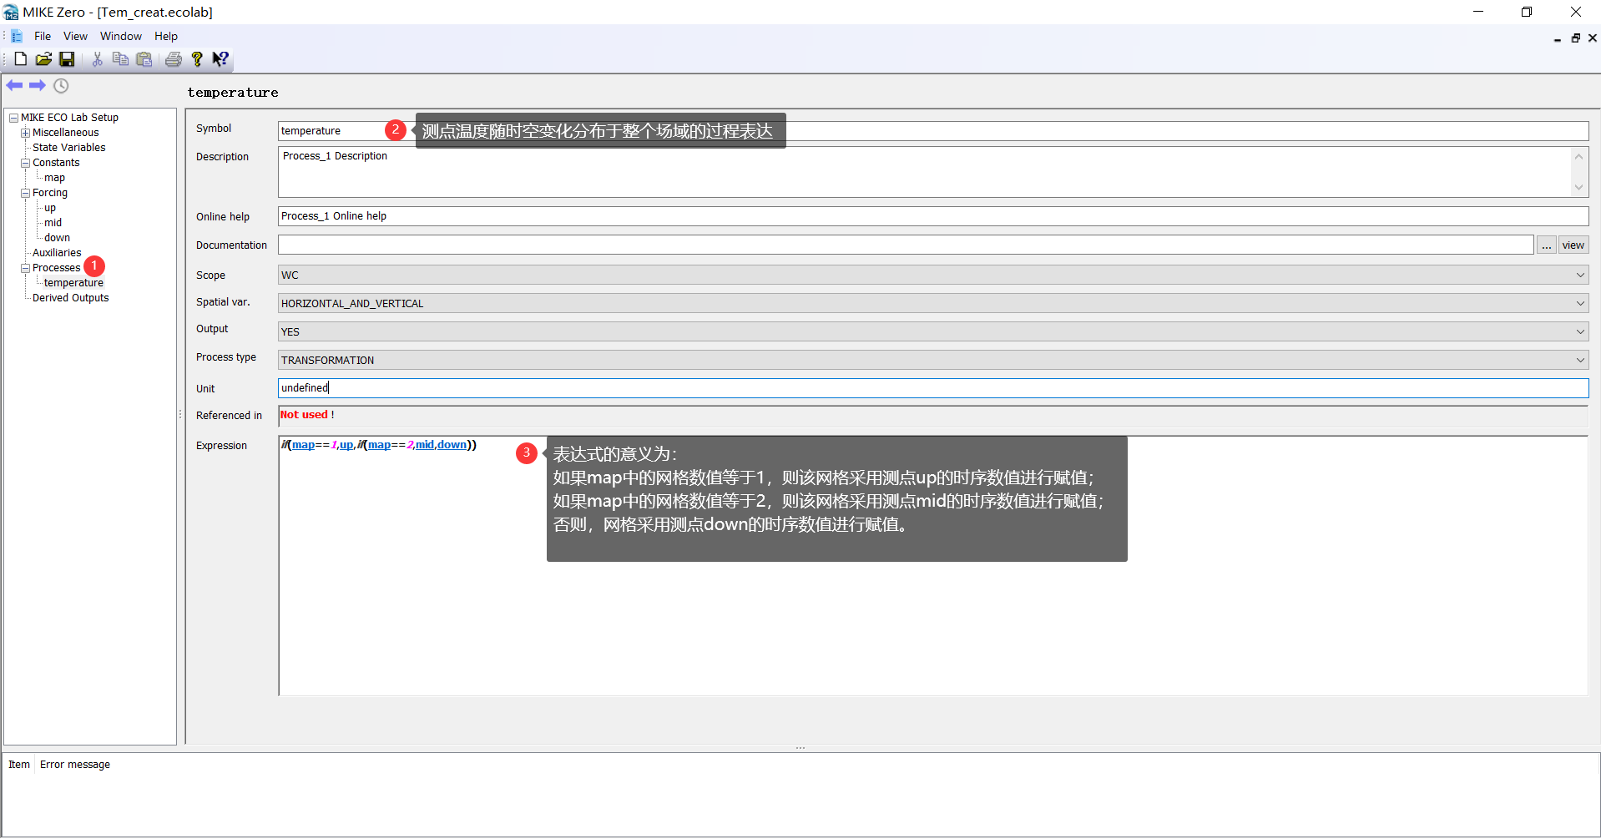Image resolution: width=1601 pixels, height=839 pixels.
Task: Open an existing file
Action: click(43, 59)
